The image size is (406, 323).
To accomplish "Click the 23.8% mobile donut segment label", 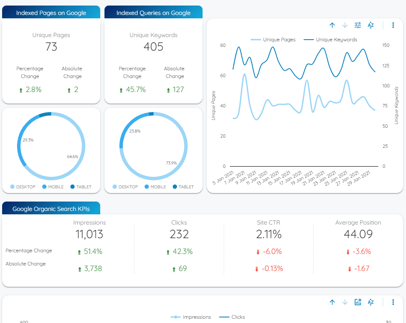I will [135, 131].
